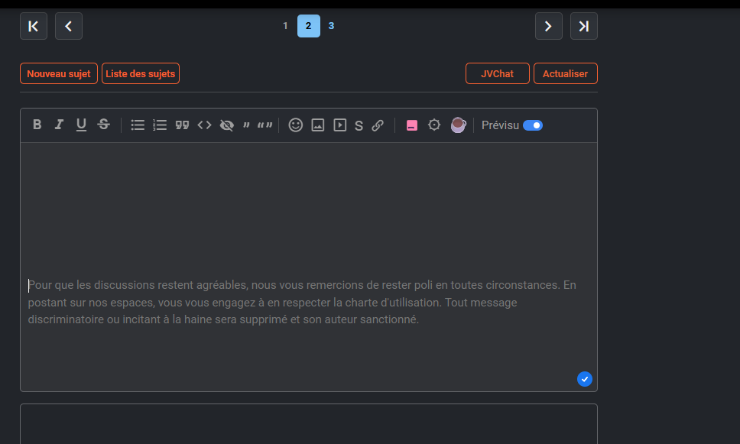This screenshot has height=444, width=740.
Task: Apply italic formatting
Action: (59, 125)
